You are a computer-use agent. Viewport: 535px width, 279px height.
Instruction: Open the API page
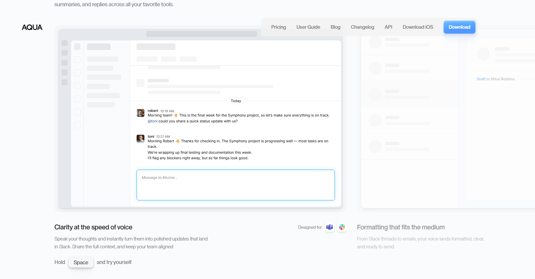388,27
